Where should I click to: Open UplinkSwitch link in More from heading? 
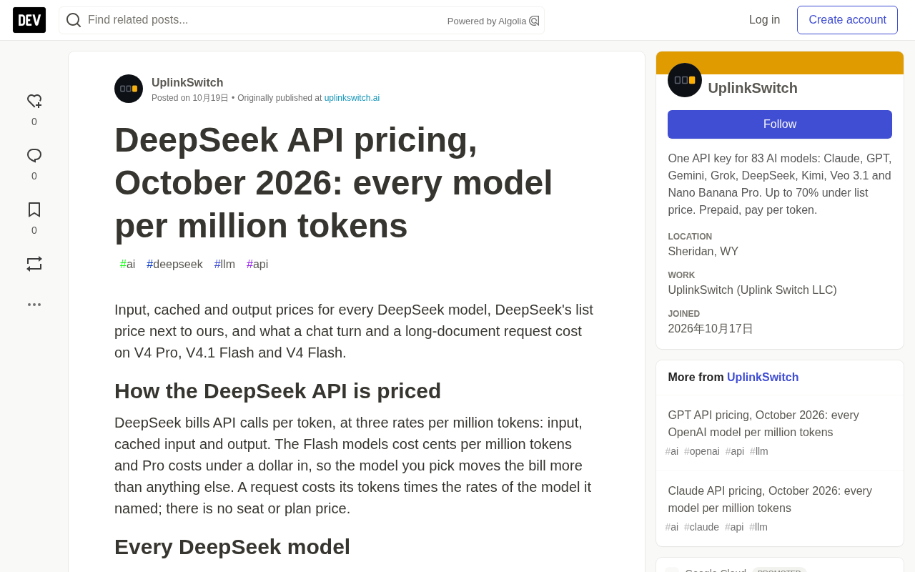(763, 378)
